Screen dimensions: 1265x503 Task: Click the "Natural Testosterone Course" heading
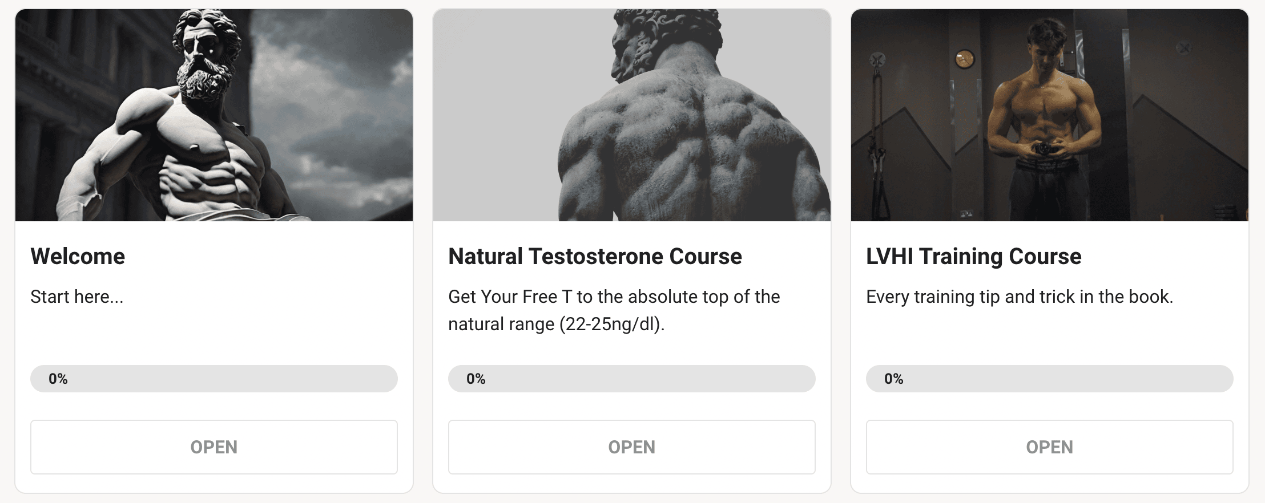click(x=595, y=257)
